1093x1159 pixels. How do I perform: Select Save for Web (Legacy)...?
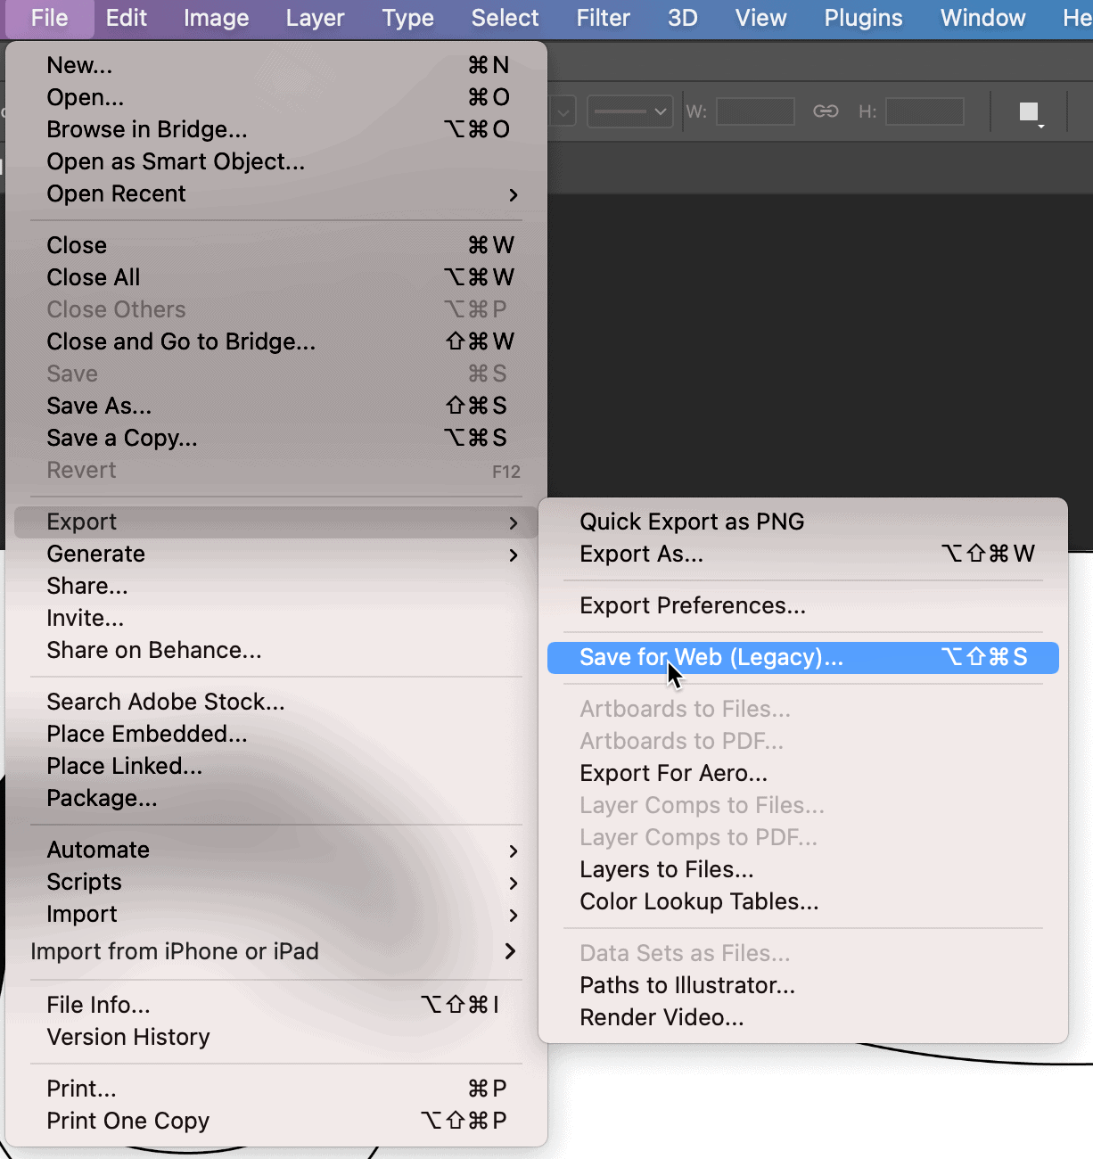803,658
